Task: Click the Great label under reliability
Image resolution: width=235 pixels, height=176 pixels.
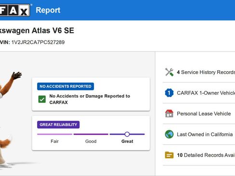Action: click(x=127, y=141)
